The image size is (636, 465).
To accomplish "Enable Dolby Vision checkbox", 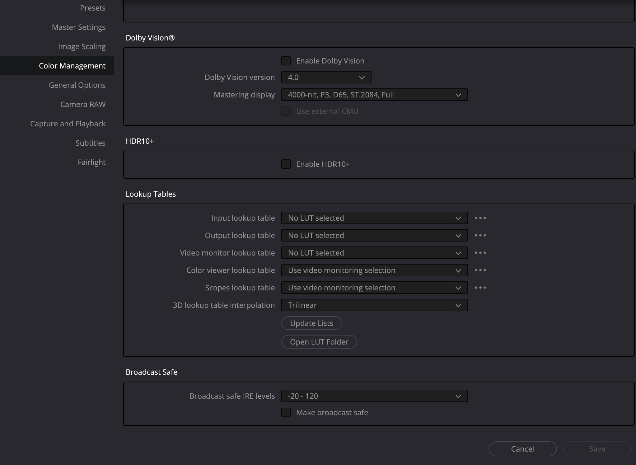I will click(286, 61).
